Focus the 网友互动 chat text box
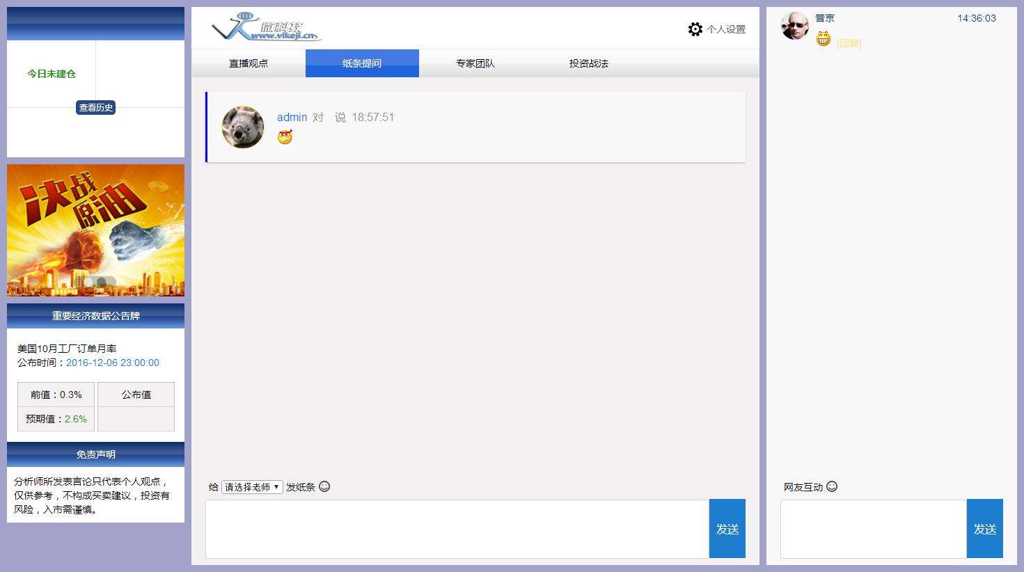This screenshot has width=1024, height=572. point(874,529)
